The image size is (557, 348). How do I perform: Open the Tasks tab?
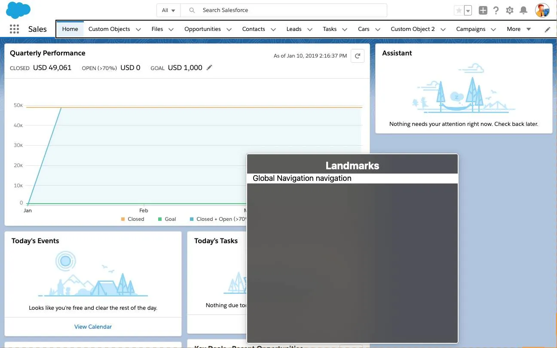pos(330,29)
